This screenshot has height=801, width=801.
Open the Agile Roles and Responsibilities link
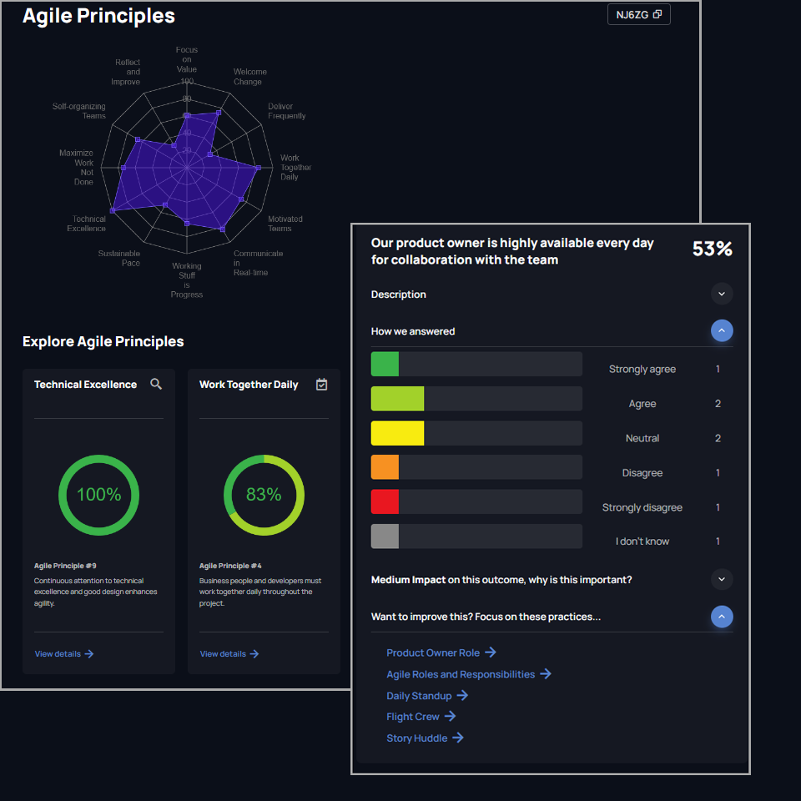point(461,674)
